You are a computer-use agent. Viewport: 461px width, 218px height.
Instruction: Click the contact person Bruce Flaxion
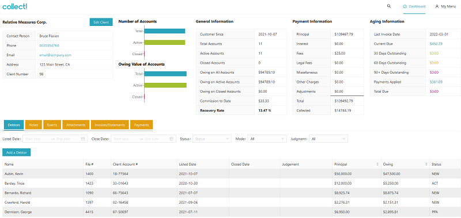49,36
